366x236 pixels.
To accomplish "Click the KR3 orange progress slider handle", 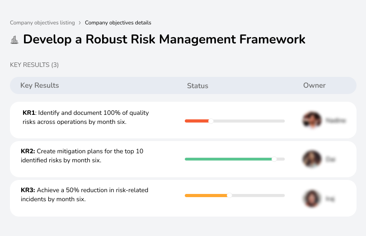I will click(x=230, y=195).
